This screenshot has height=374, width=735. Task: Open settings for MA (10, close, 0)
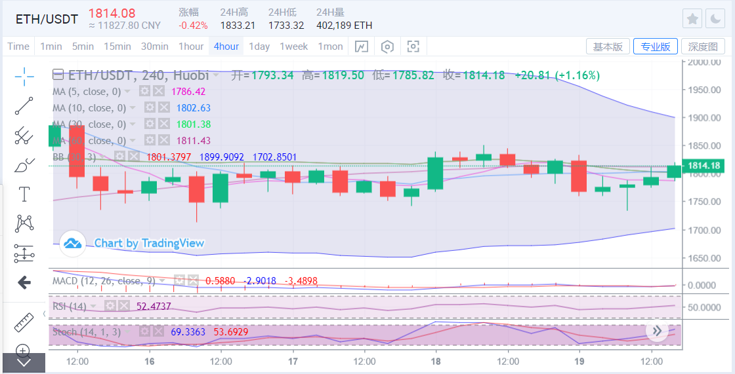tap(150, 107)
